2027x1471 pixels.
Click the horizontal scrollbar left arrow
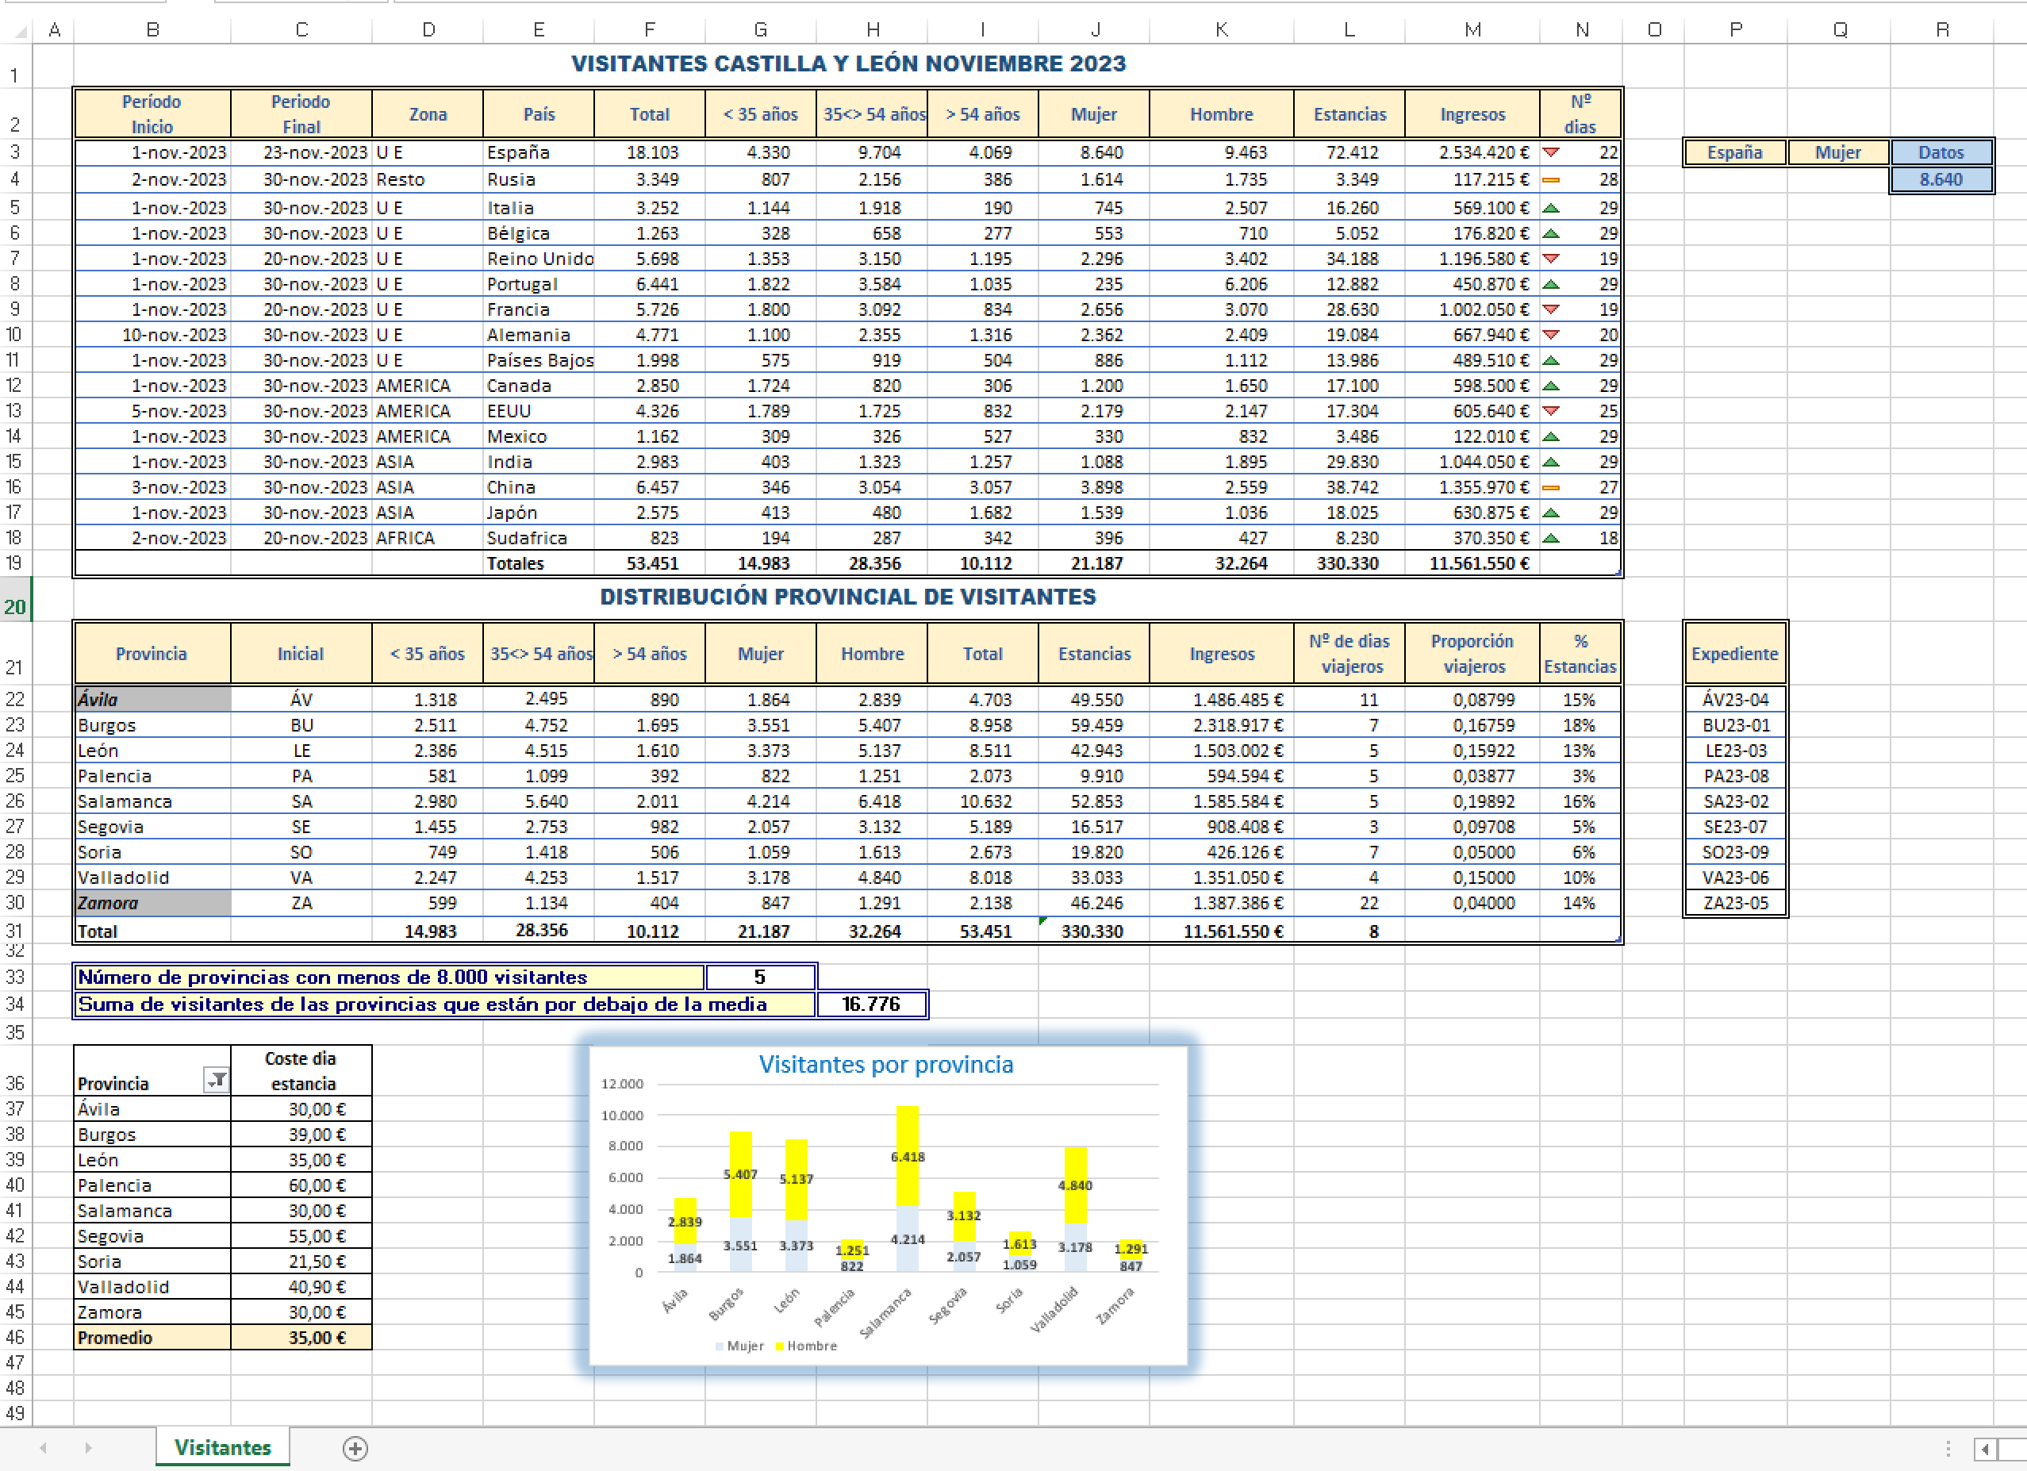[1985, 1448]
